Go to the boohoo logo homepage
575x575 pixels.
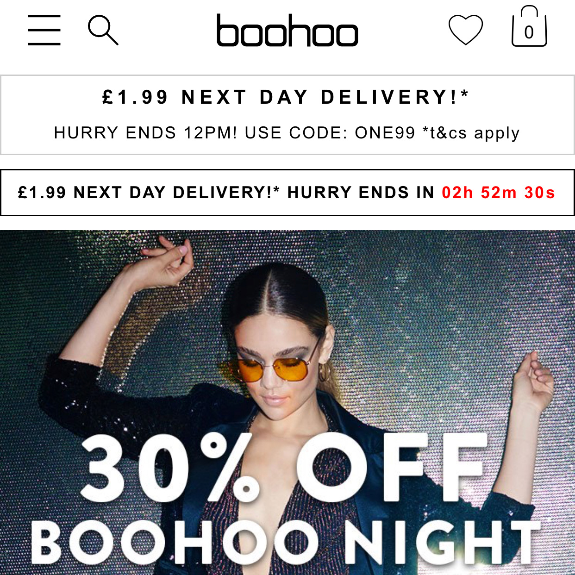[x=287, y=31]
